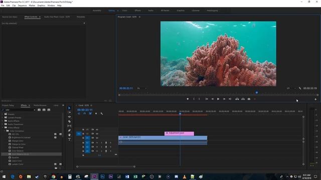Step forward one frame
This screenshot has width=321, height=180.
(x=224, y=99)
